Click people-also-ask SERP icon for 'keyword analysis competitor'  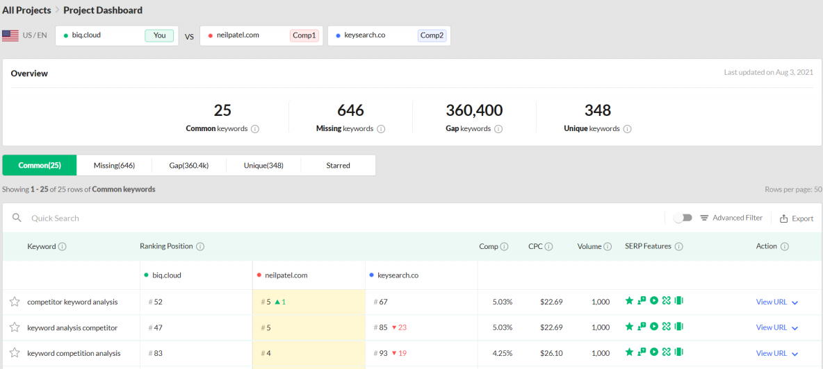[642, 326]
